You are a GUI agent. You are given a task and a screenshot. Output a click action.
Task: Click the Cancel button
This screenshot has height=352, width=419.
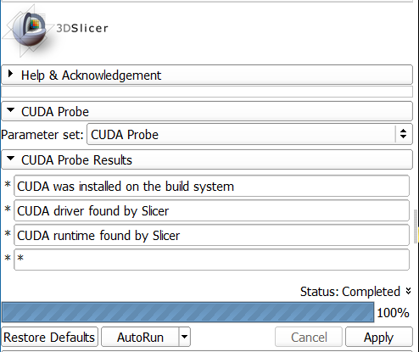pos(309,337)
